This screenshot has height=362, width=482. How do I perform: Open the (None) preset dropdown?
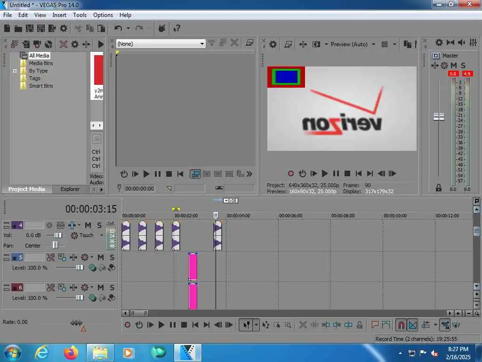[x=202, y=44]
